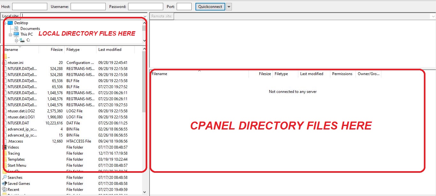Select the NTUSER.DAT file of 10,223,616 bytes

19,123
